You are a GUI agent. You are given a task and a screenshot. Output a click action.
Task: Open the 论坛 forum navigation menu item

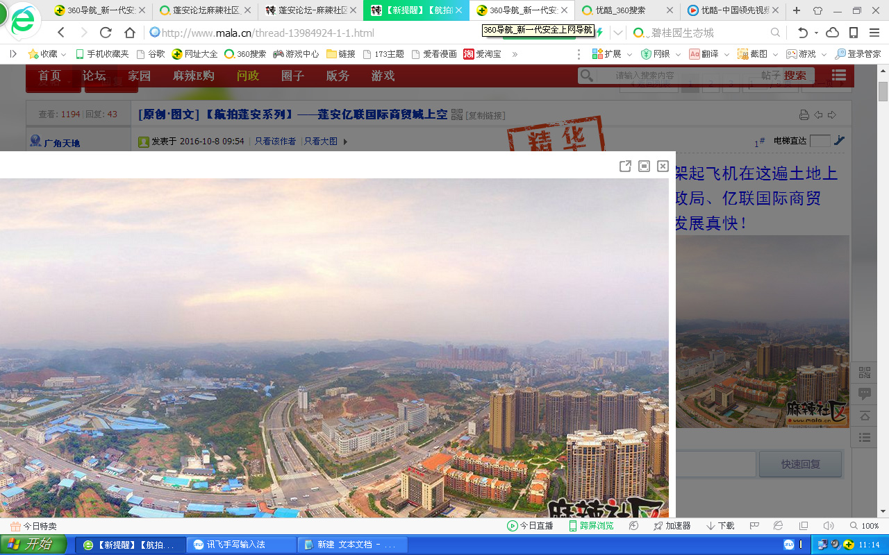pos(94,76)
